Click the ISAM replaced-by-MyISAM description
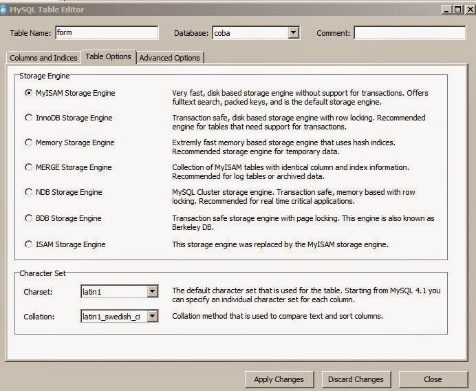476x391 pixels. click(280, 244)
